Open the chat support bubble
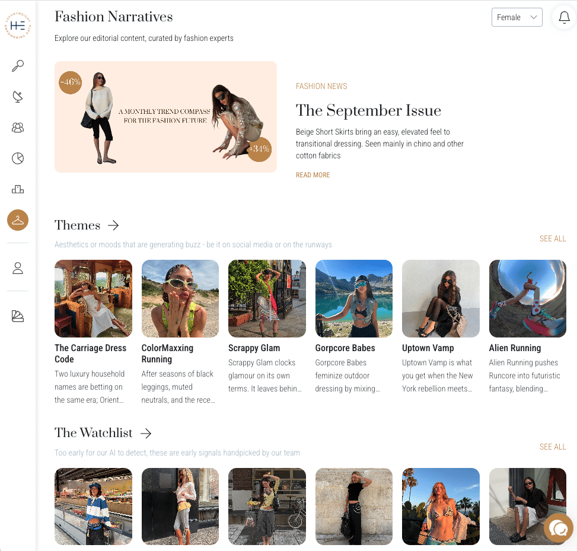 (558, 529)
